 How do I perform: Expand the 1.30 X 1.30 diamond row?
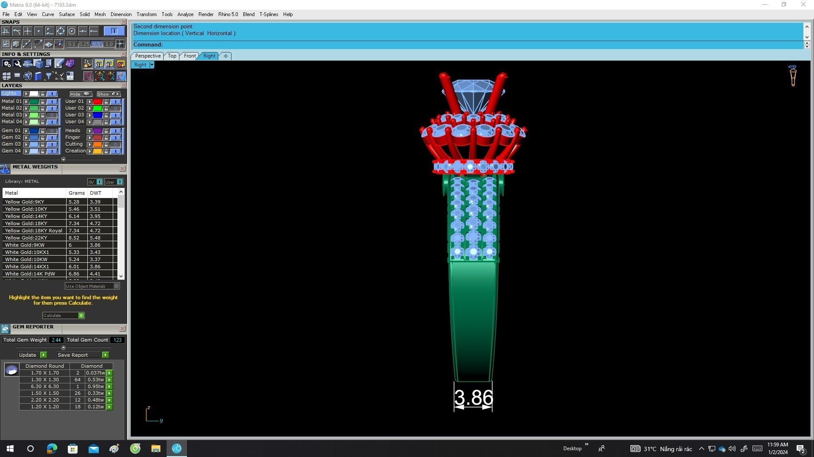tap(109, 380)
